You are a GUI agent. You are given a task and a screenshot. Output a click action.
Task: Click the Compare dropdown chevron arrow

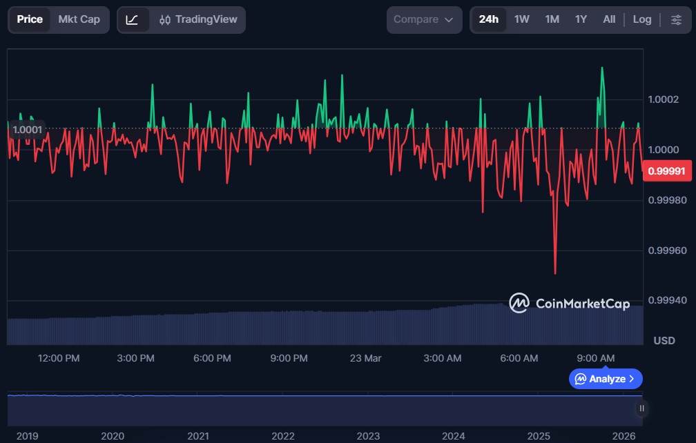(449, 20)
